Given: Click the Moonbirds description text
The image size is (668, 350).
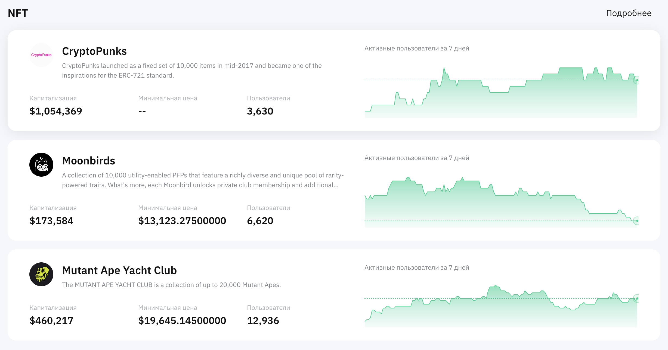Looking at the screenshot, I should click(203, 180).
